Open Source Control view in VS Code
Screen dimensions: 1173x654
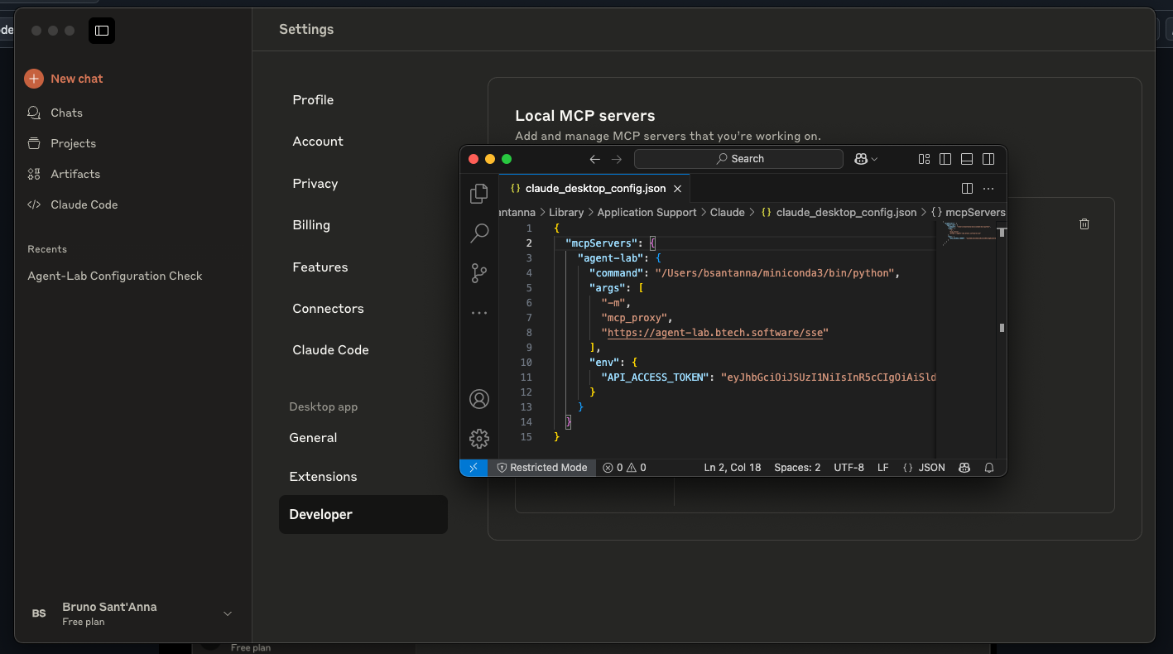(x=479, y=273)
